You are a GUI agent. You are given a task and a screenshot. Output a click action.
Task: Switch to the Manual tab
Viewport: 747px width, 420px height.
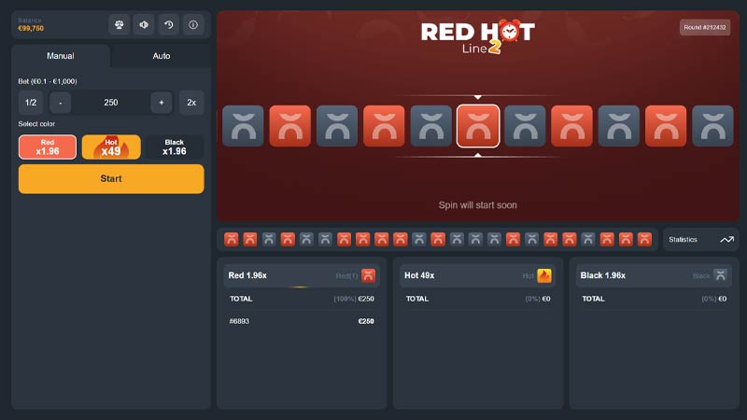pos(61,56)
